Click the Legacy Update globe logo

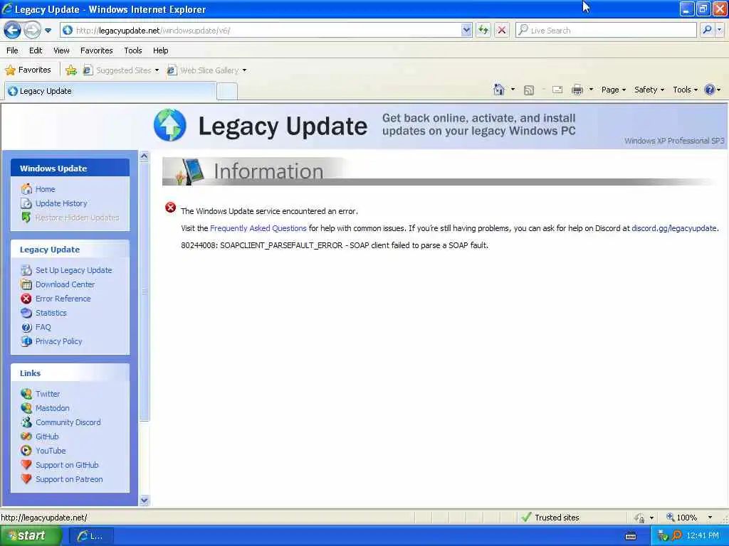point(169,125)
